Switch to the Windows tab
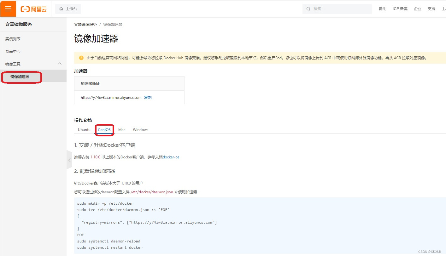This screenshot has height=256, width=446. [140, 130]
